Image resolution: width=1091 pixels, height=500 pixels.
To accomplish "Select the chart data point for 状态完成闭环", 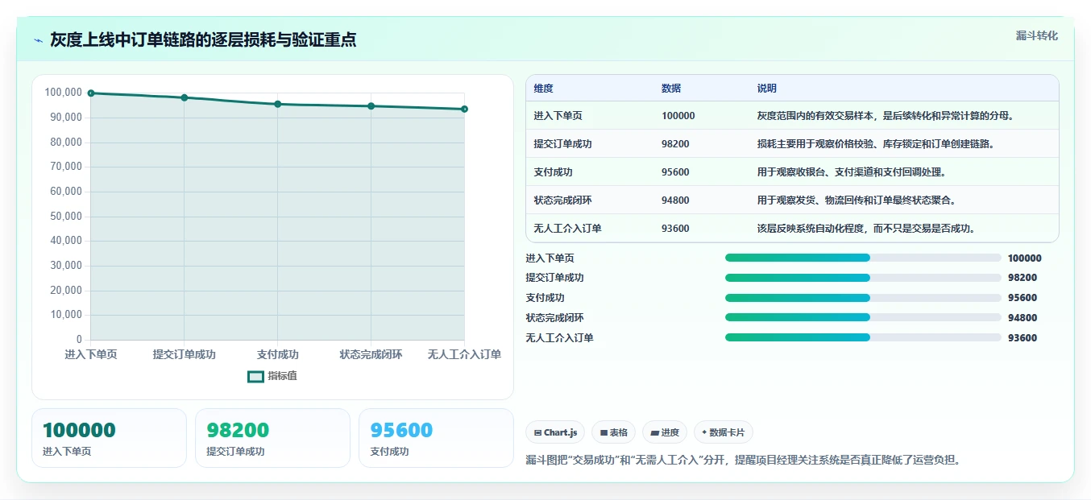I will [371, 106].
